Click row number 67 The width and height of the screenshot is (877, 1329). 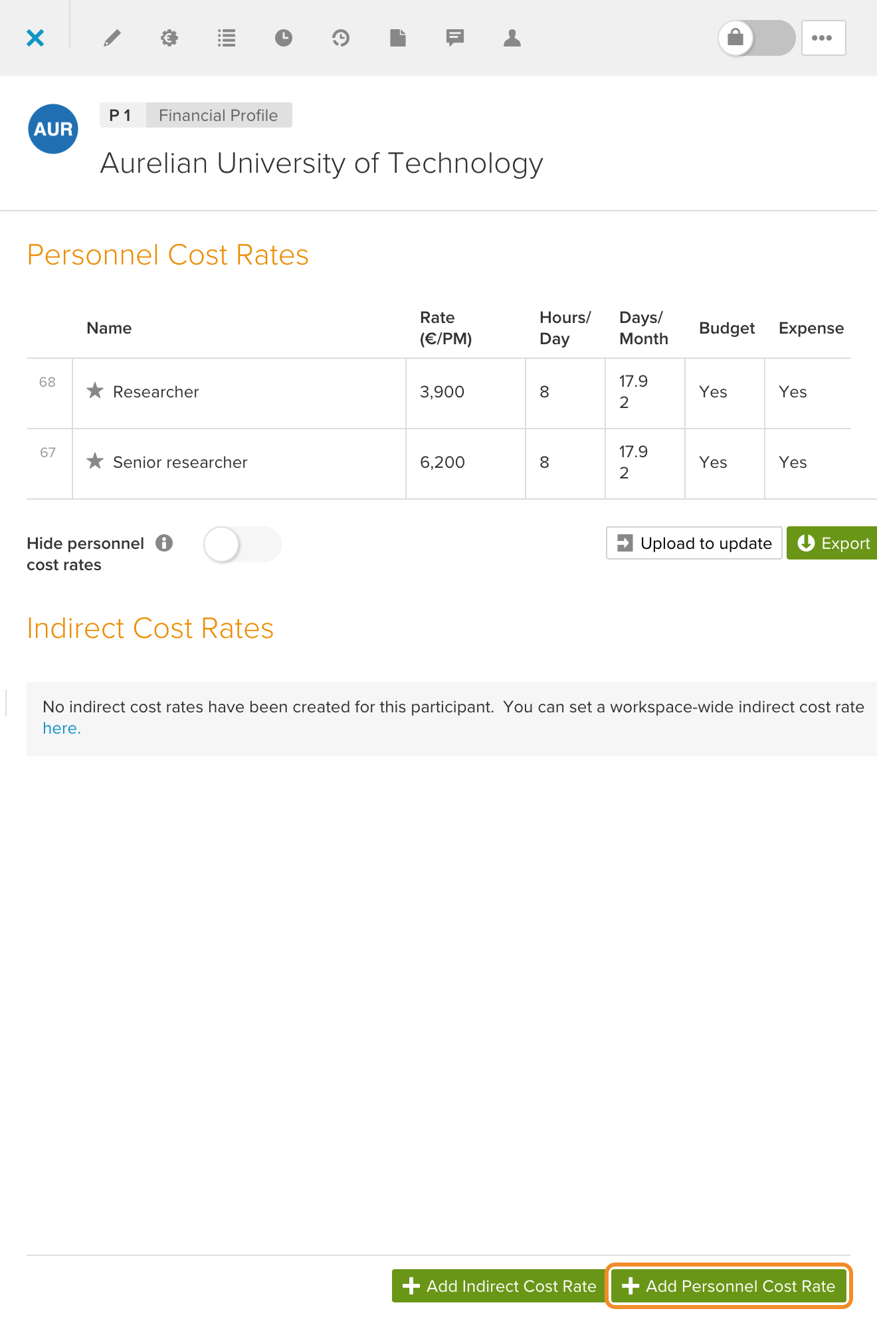(48, 453)
